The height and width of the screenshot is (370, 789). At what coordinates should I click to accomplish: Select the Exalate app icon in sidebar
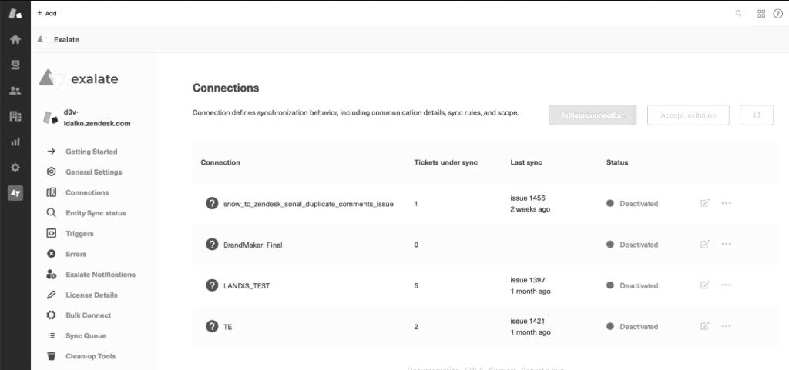15,193
